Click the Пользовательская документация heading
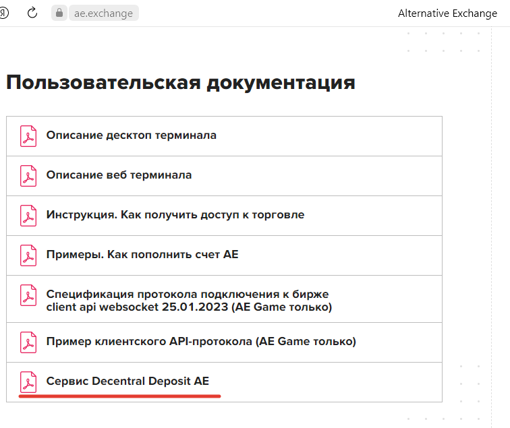 pyautogui.click(x=181, y=82)
